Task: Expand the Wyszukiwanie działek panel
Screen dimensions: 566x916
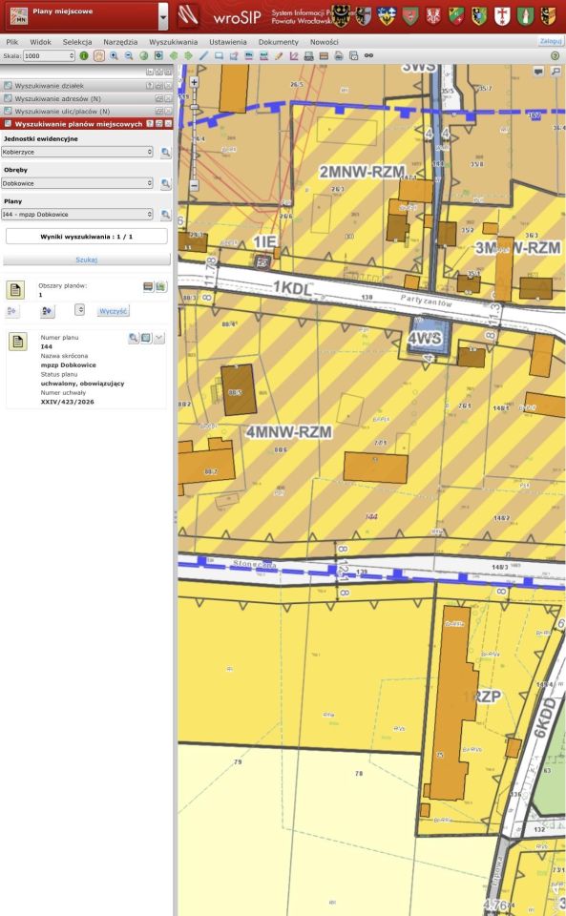Action: coord(87,86)
